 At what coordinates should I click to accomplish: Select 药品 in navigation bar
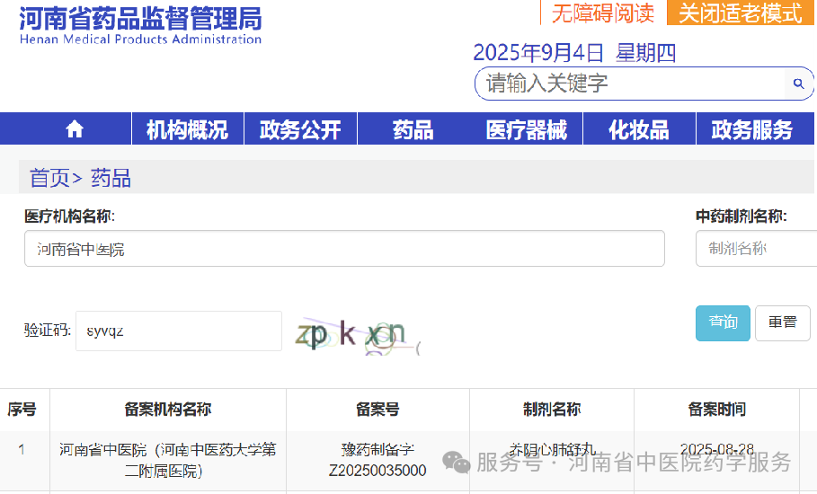pos(413,129)
